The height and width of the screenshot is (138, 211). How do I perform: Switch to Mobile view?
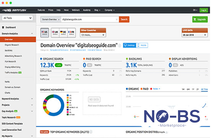(142, 45)
